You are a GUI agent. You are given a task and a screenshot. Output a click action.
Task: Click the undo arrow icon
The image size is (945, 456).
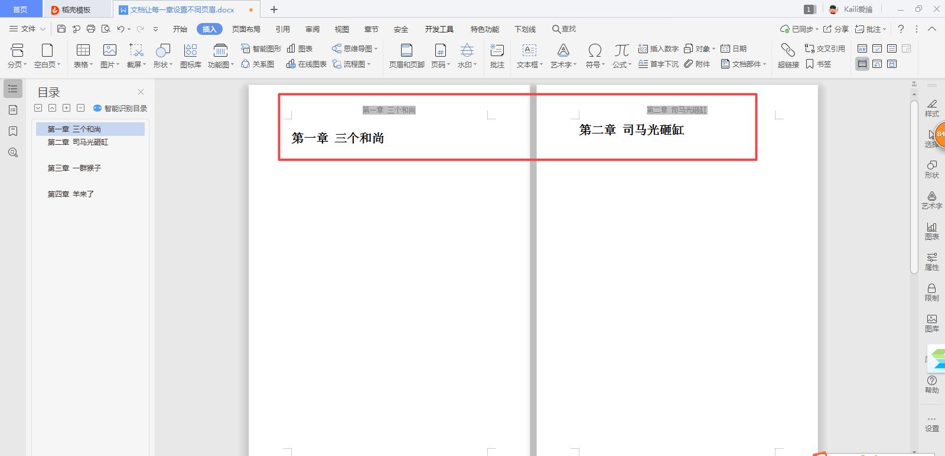point(120,28)
